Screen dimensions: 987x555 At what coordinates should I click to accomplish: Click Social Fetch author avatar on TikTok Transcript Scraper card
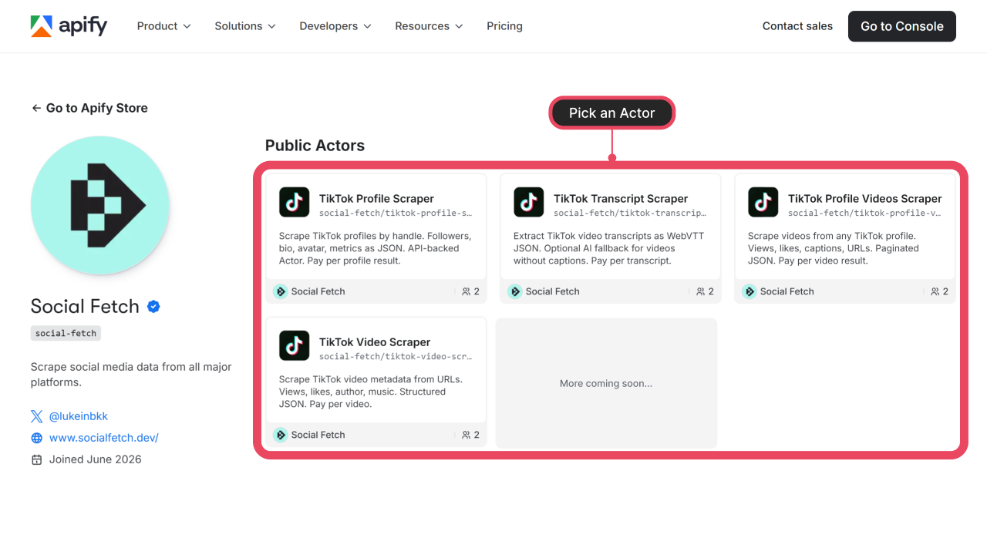point(515,291)
